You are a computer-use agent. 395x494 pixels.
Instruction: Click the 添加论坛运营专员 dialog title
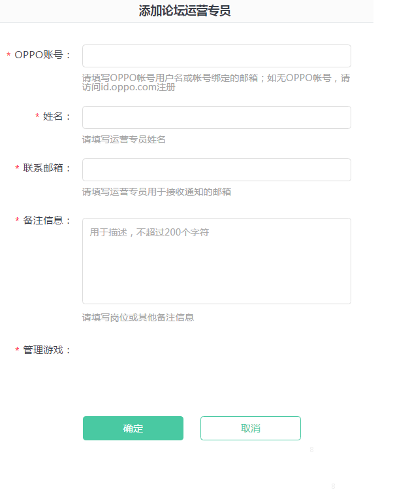pos(185,11)
